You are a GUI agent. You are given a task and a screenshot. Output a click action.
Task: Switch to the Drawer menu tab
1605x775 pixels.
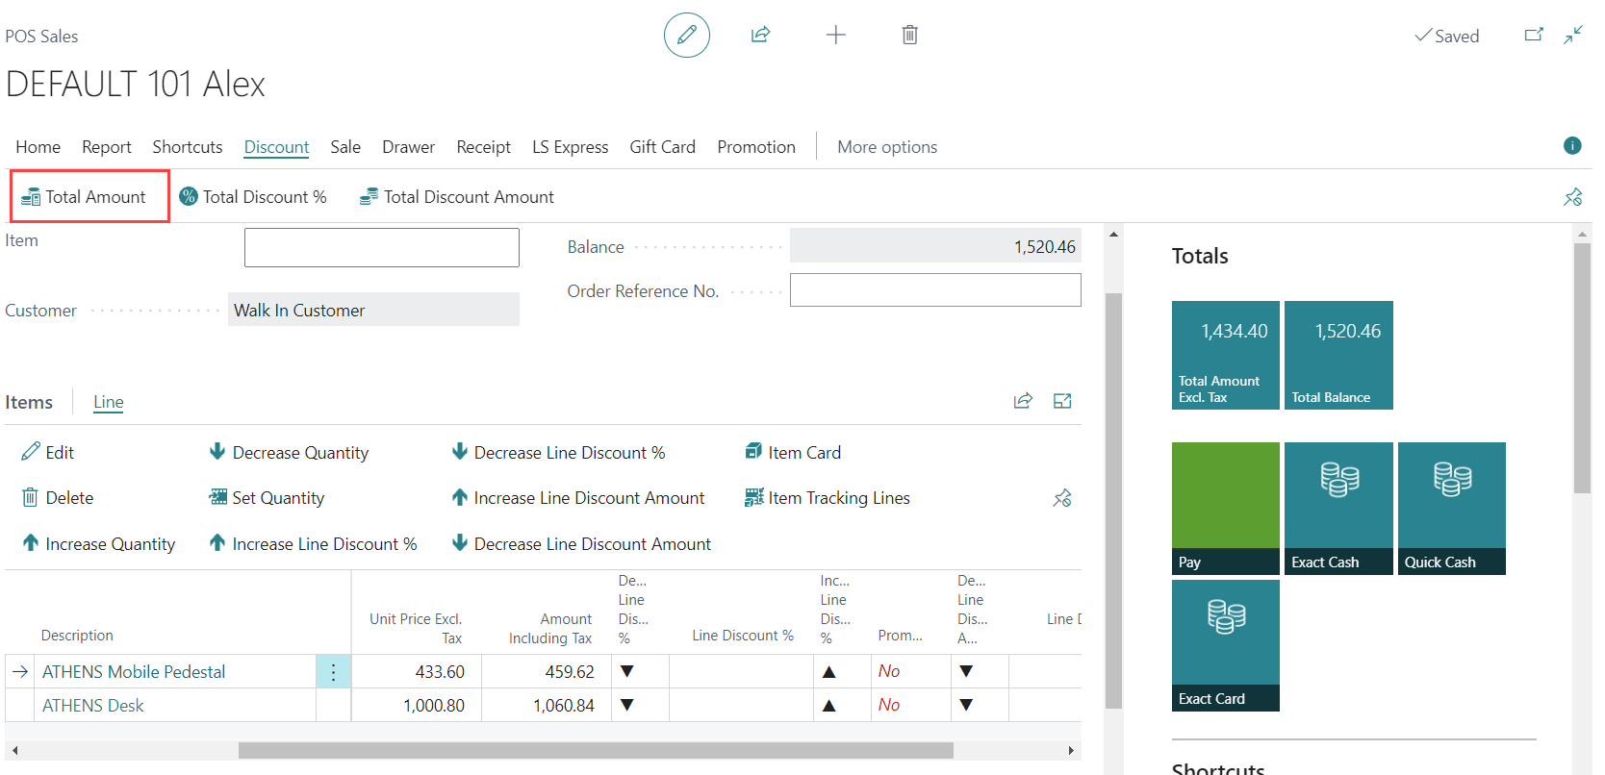tap(408, 147)
